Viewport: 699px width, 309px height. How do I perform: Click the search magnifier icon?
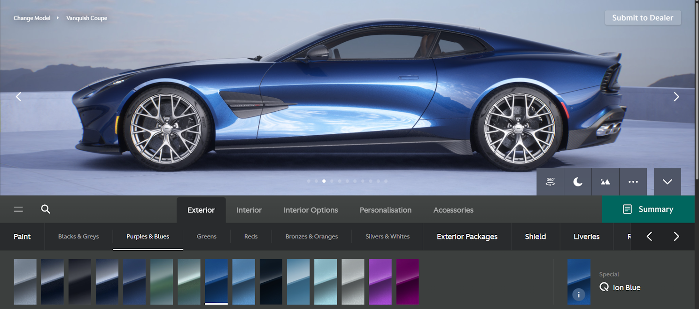46,209
